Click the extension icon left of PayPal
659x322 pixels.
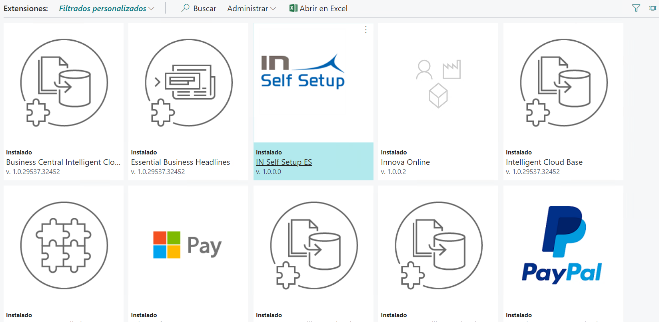tap(439, 245)
